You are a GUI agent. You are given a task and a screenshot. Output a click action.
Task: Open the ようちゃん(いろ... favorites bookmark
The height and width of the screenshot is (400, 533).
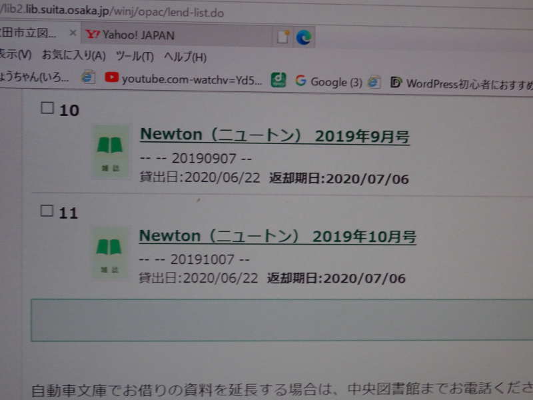34,77
